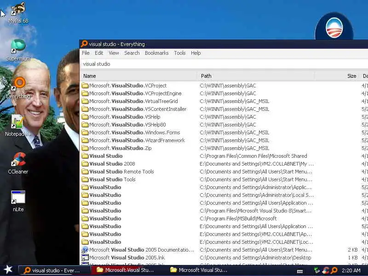Select the Microsoft.VisualStudio.WizardFramework result

(137, 140)
